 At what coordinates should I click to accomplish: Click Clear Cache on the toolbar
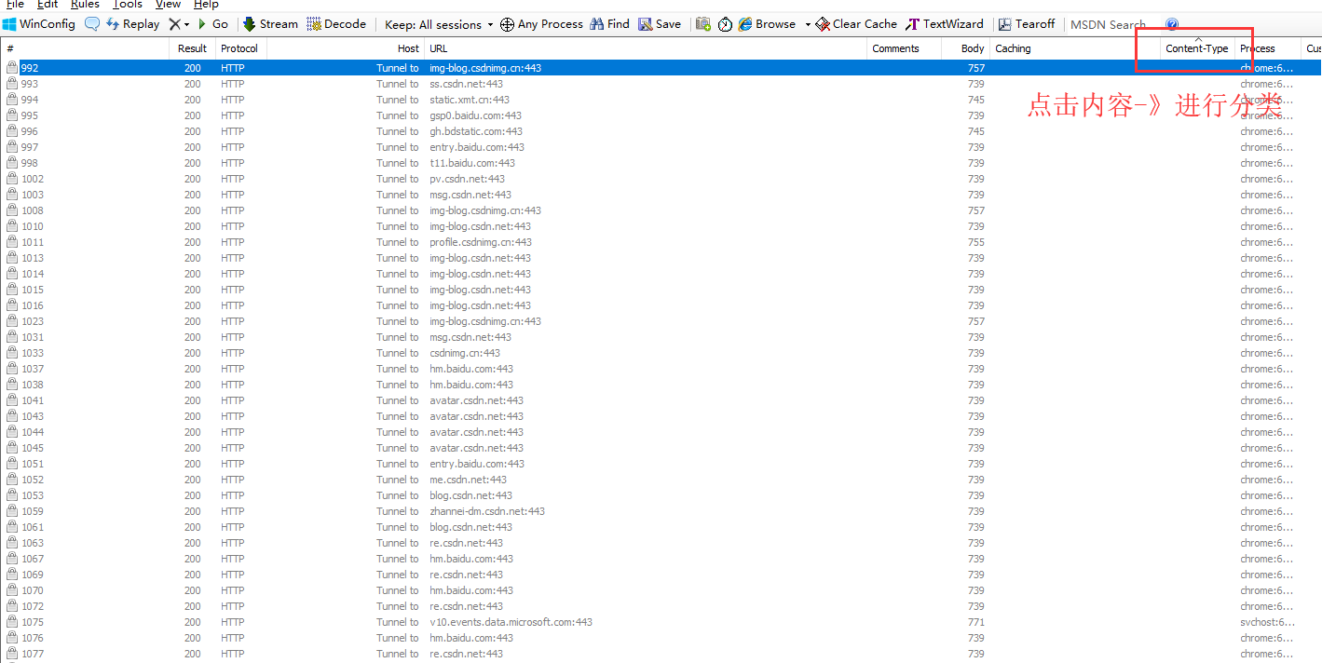(x=855, y=23)
